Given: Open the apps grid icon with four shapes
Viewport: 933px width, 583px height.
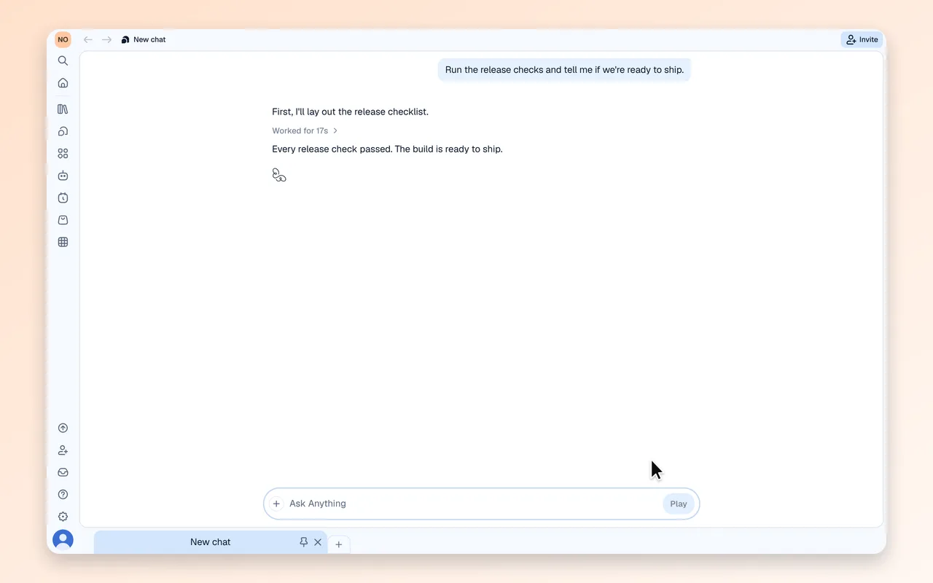Looking at the screenshot, I should click(x=63, y=154).
